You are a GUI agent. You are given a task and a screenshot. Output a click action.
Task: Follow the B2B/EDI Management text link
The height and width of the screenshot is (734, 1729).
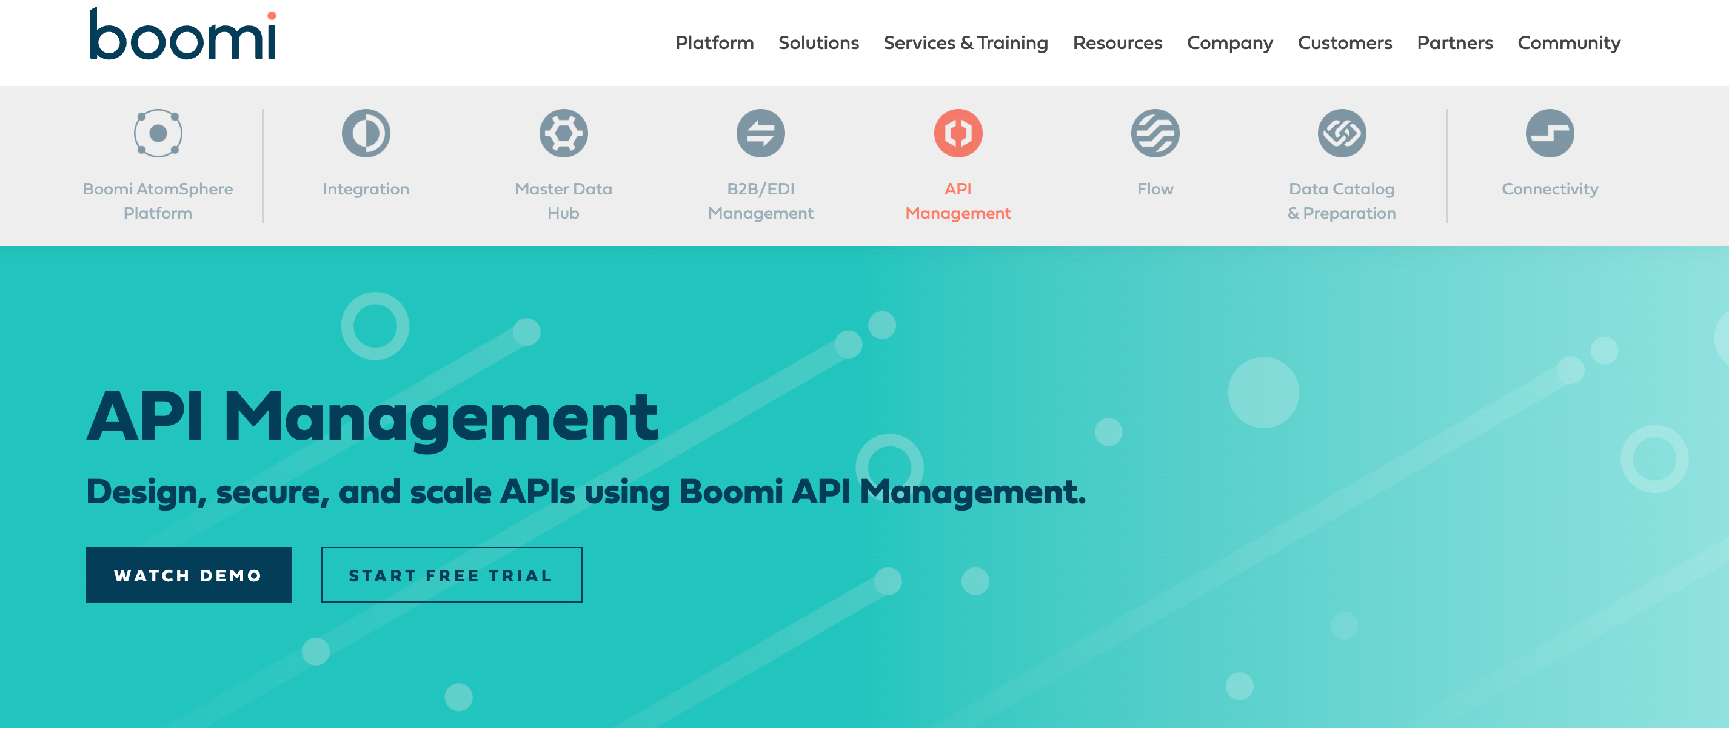pos(760,200)
